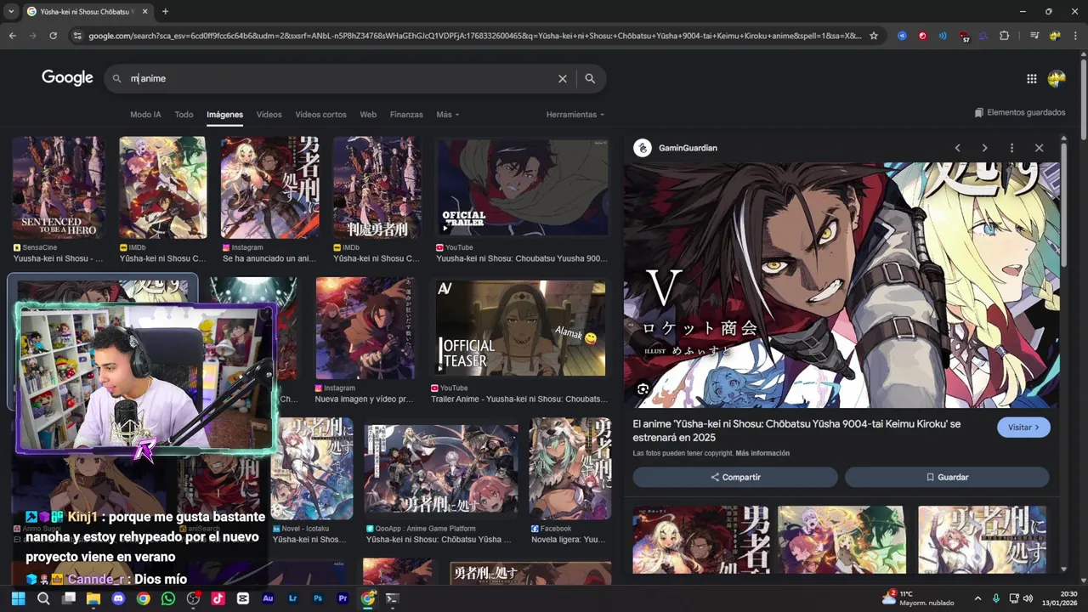Switch to the Web tab
Screen dimensions: 1088x612
[368, 115]
